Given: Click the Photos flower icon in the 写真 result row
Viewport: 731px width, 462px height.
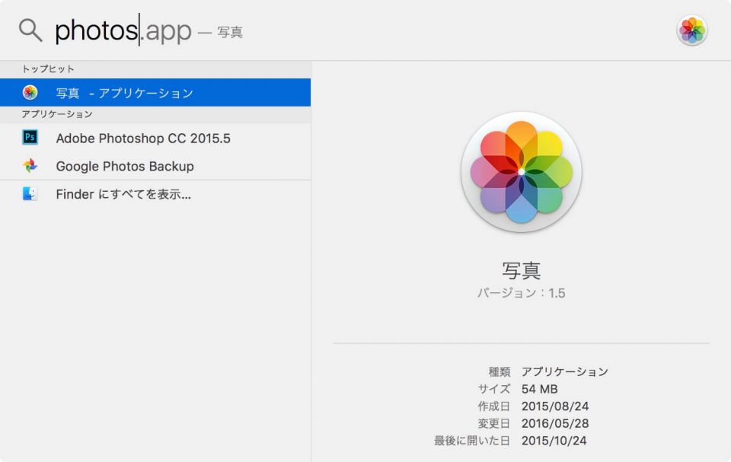Looking at the screenshot, I should coord(30,92).
